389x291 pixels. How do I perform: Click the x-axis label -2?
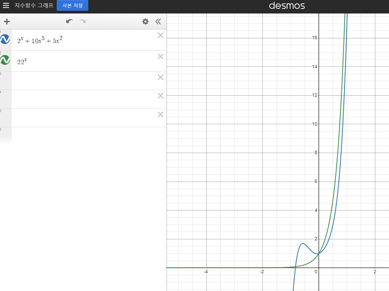click(x=262, y=272)
